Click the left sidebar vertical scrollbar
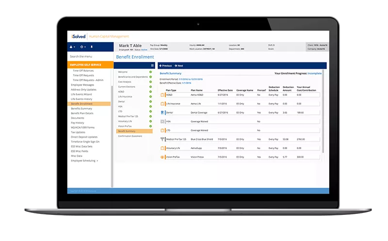This screenshot has height=241, width=388. point(113,136)
